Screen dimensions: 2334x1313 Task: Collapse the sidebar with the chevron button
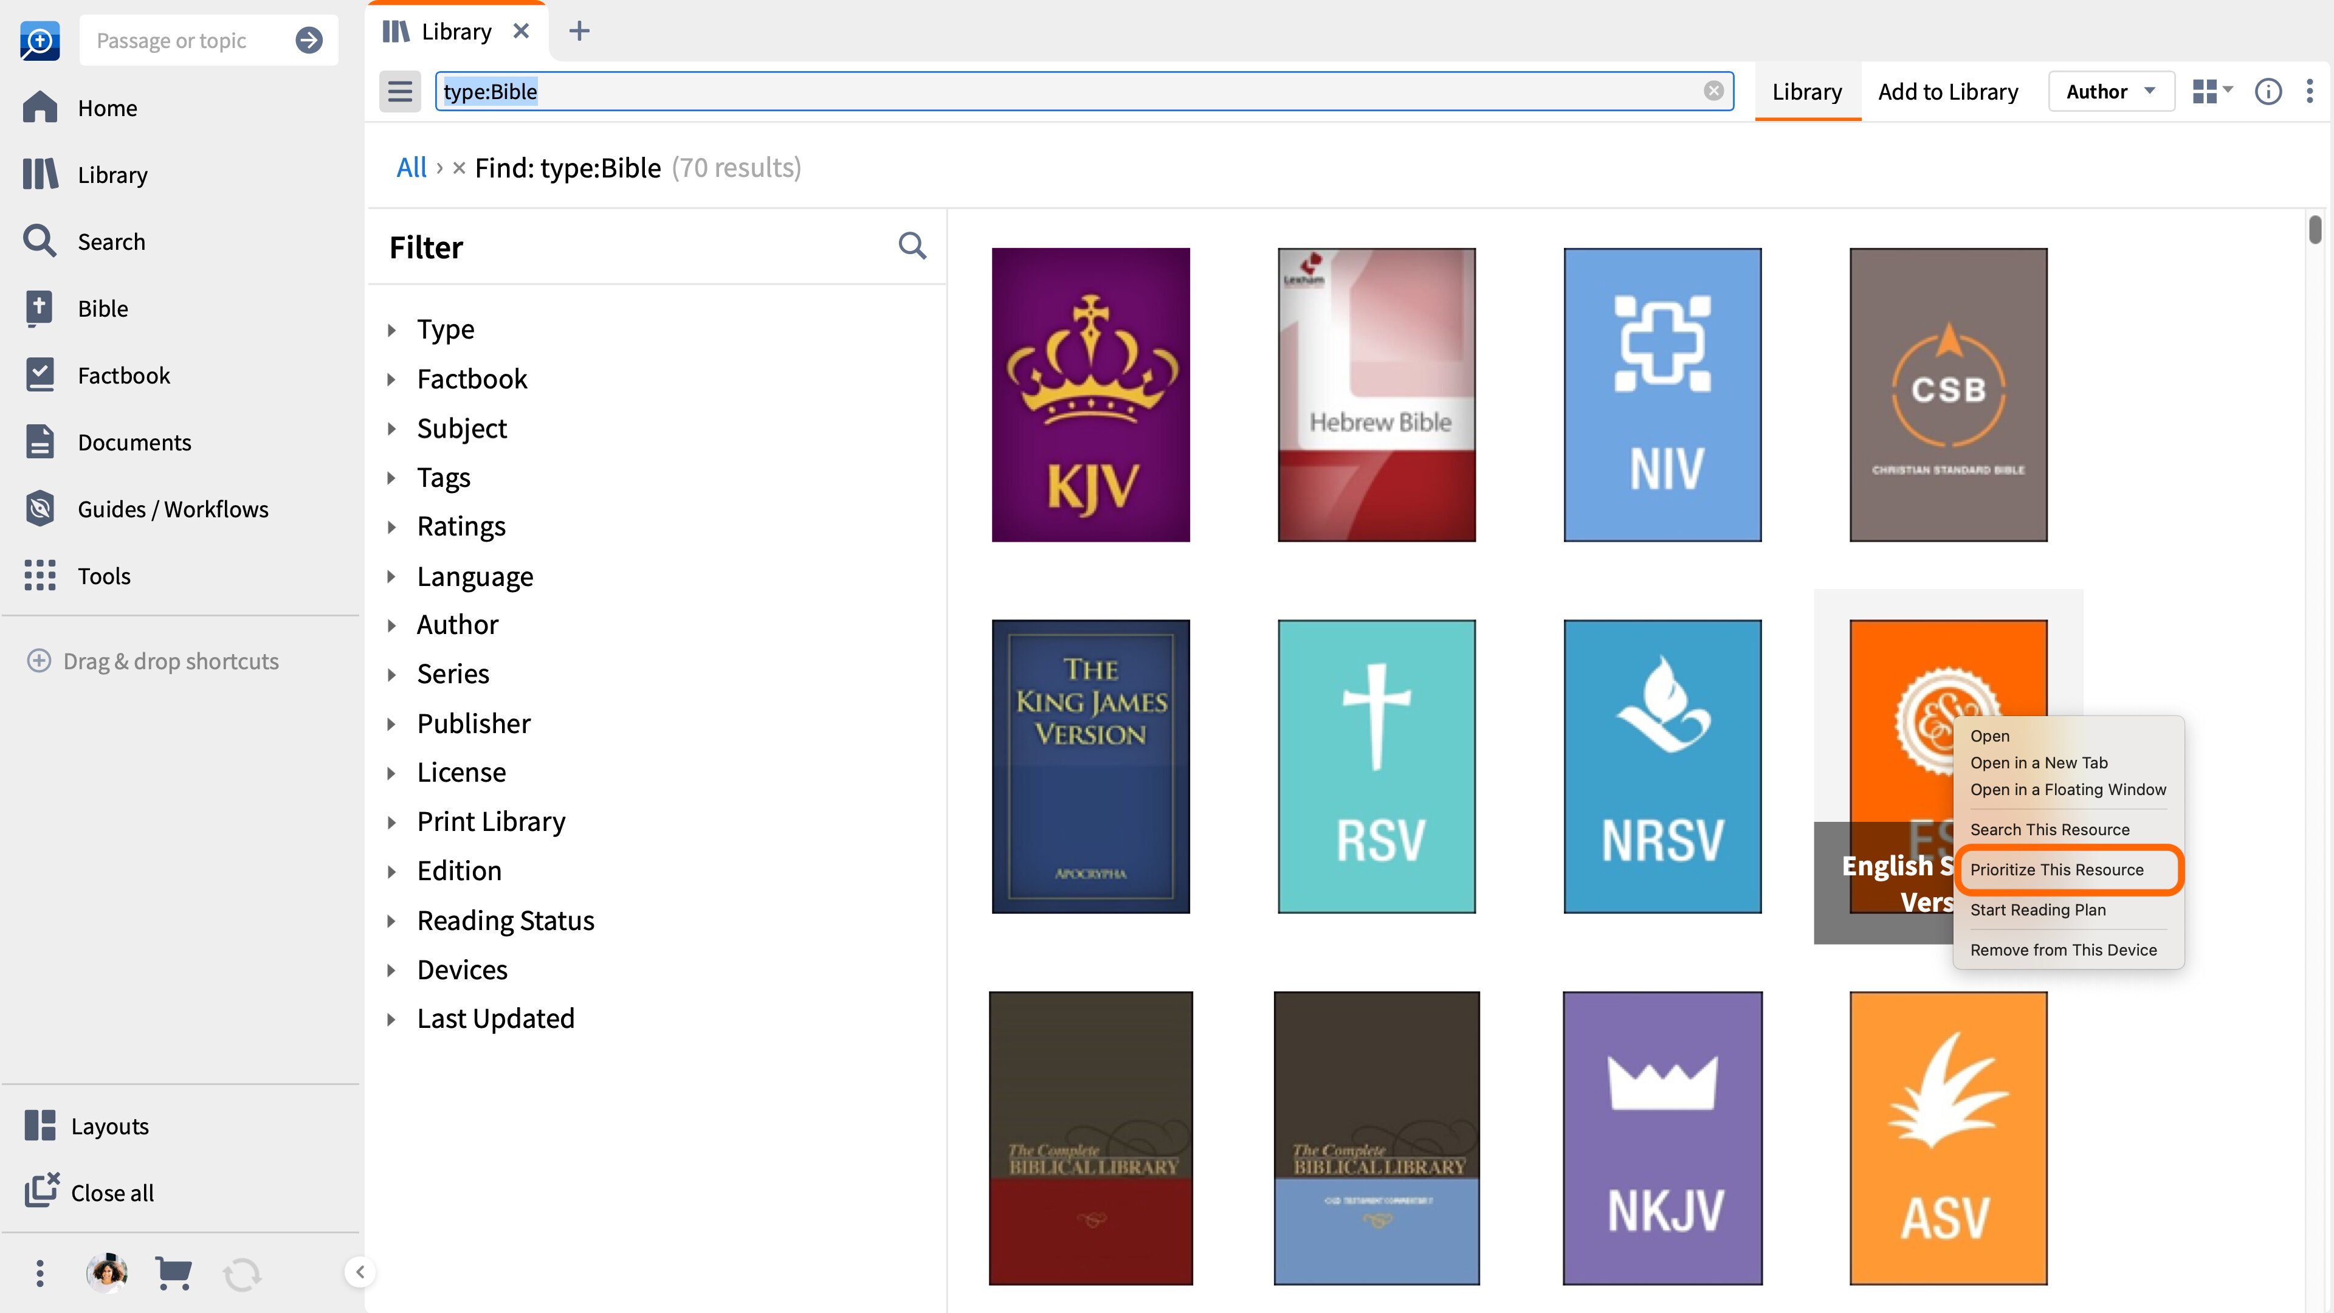[360, 1271]
